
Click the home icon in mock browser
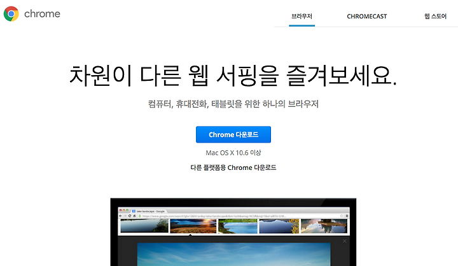[x=134, y=216]
